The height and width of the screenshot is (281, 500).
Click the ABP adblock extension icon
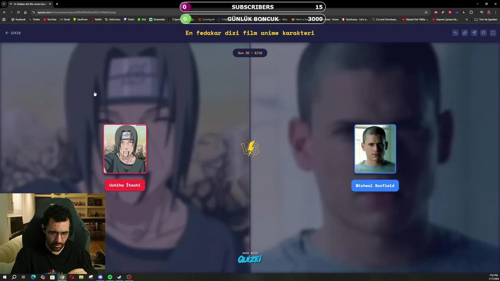click(436, 12)
